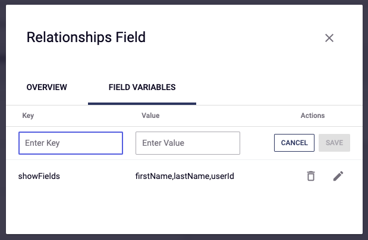The image size is (368, 240).
Task: Click the Key column header
Action: click(x=28, y=116)
